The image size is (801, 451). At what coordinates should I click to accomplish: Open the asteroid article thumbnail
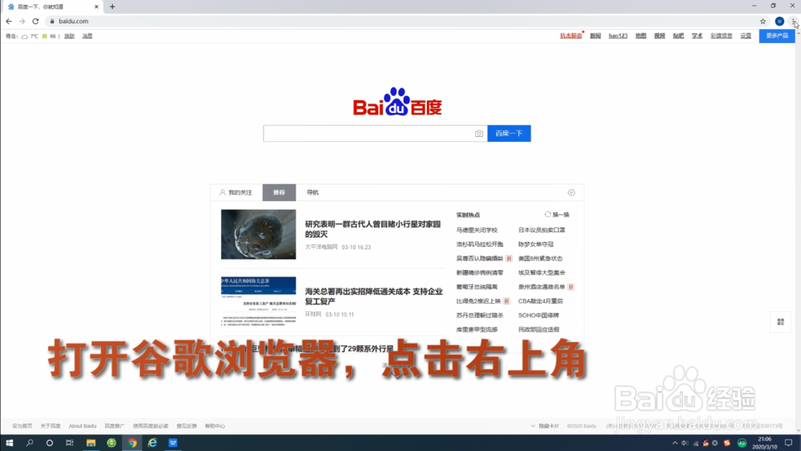259,235
